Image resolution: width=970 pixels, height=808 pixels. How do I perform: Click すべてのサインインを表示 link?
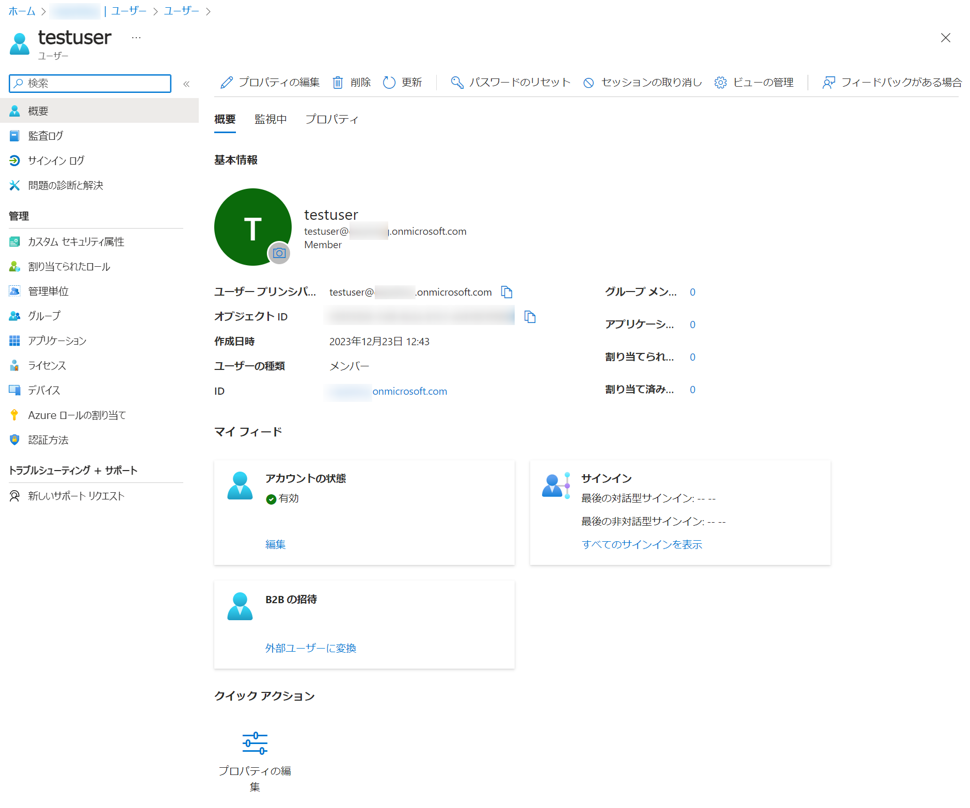[x=642, y=544]
